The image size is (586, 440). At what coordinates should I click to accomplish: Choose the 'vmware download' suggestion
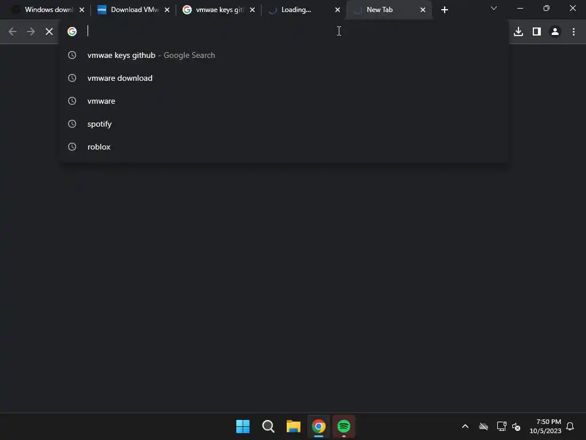coord(283,78)
